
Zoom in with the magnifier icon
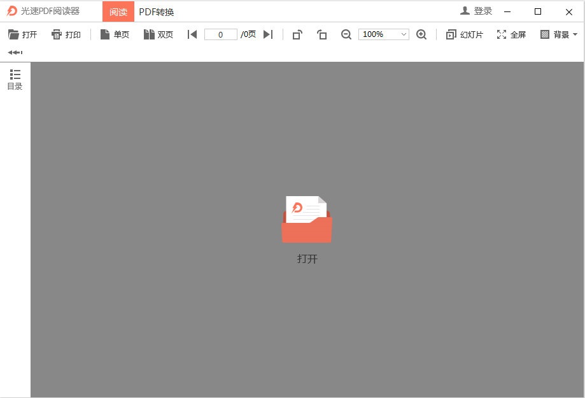pos(421,34)
